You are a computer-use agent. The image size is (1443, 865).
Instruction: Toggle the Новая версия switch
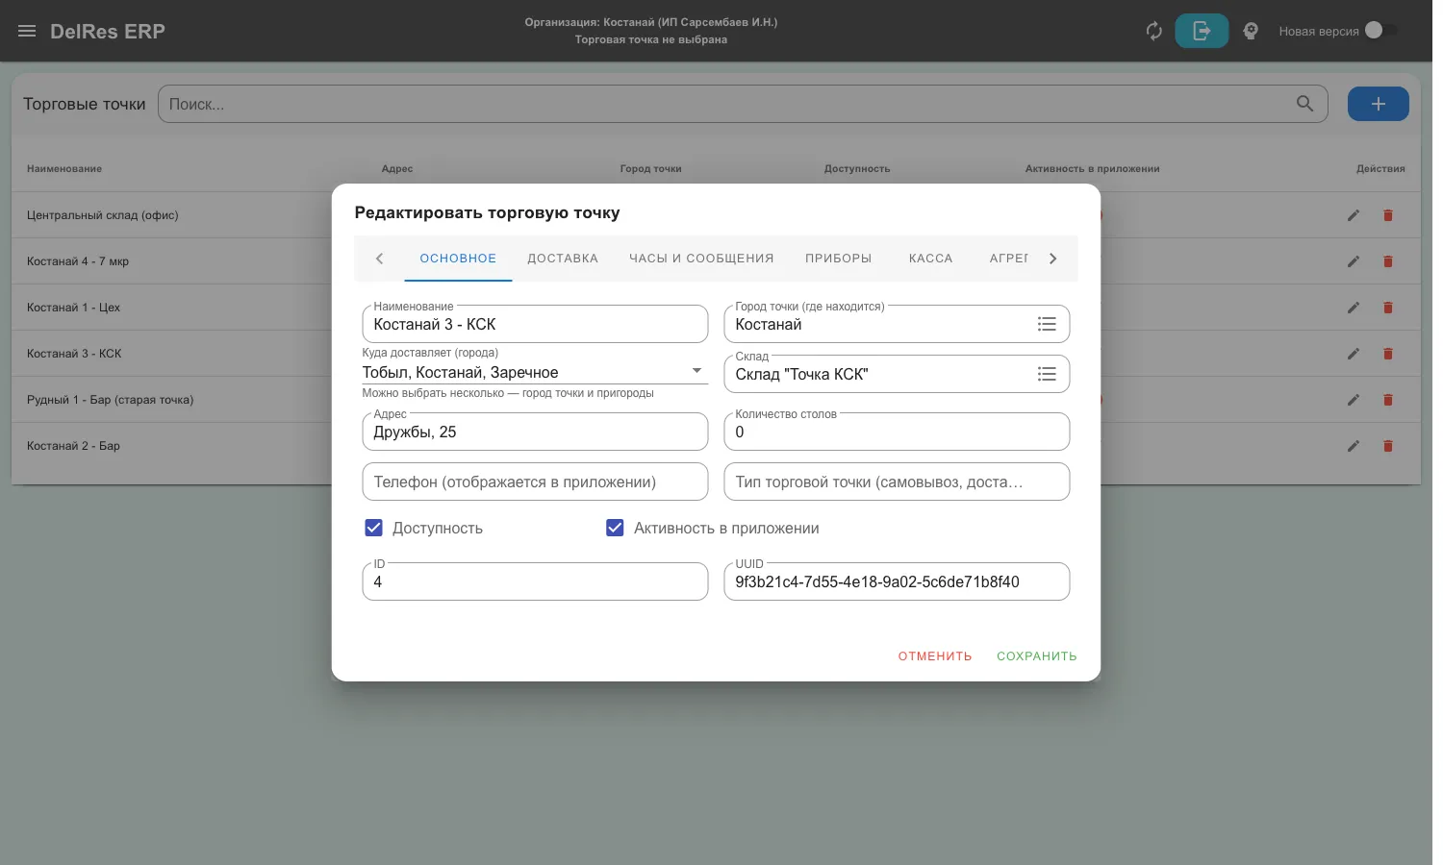coord(1381,31)
